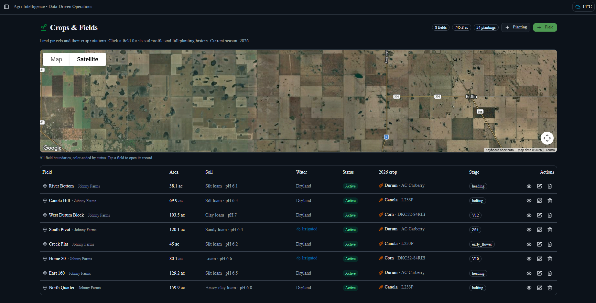Edit the South Pivot field
596x303 pixels.
[x=539, y=230]
